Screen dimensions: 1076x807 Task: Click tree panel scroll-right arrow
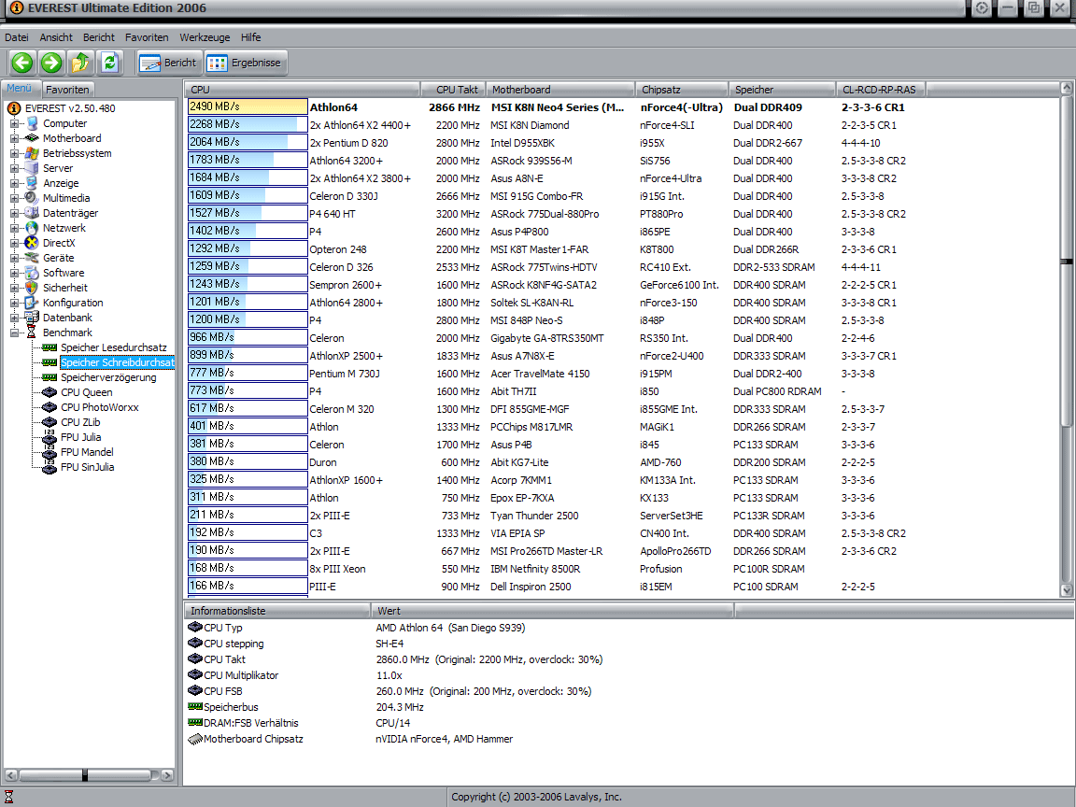click(167, 775)
